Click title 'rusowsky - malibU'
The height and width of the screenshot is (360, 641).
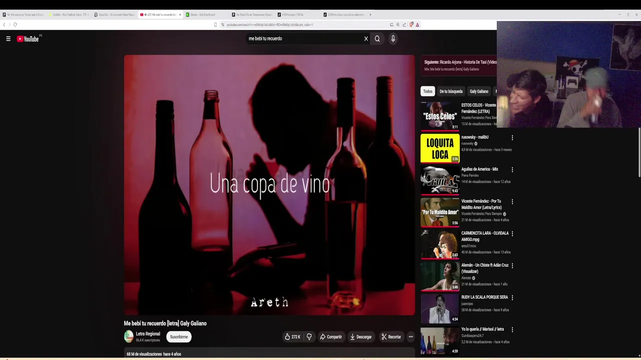coord(475,137)
